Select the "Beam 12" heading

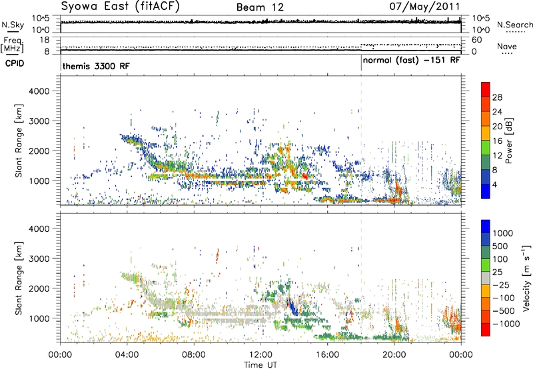tap(260, 7)
